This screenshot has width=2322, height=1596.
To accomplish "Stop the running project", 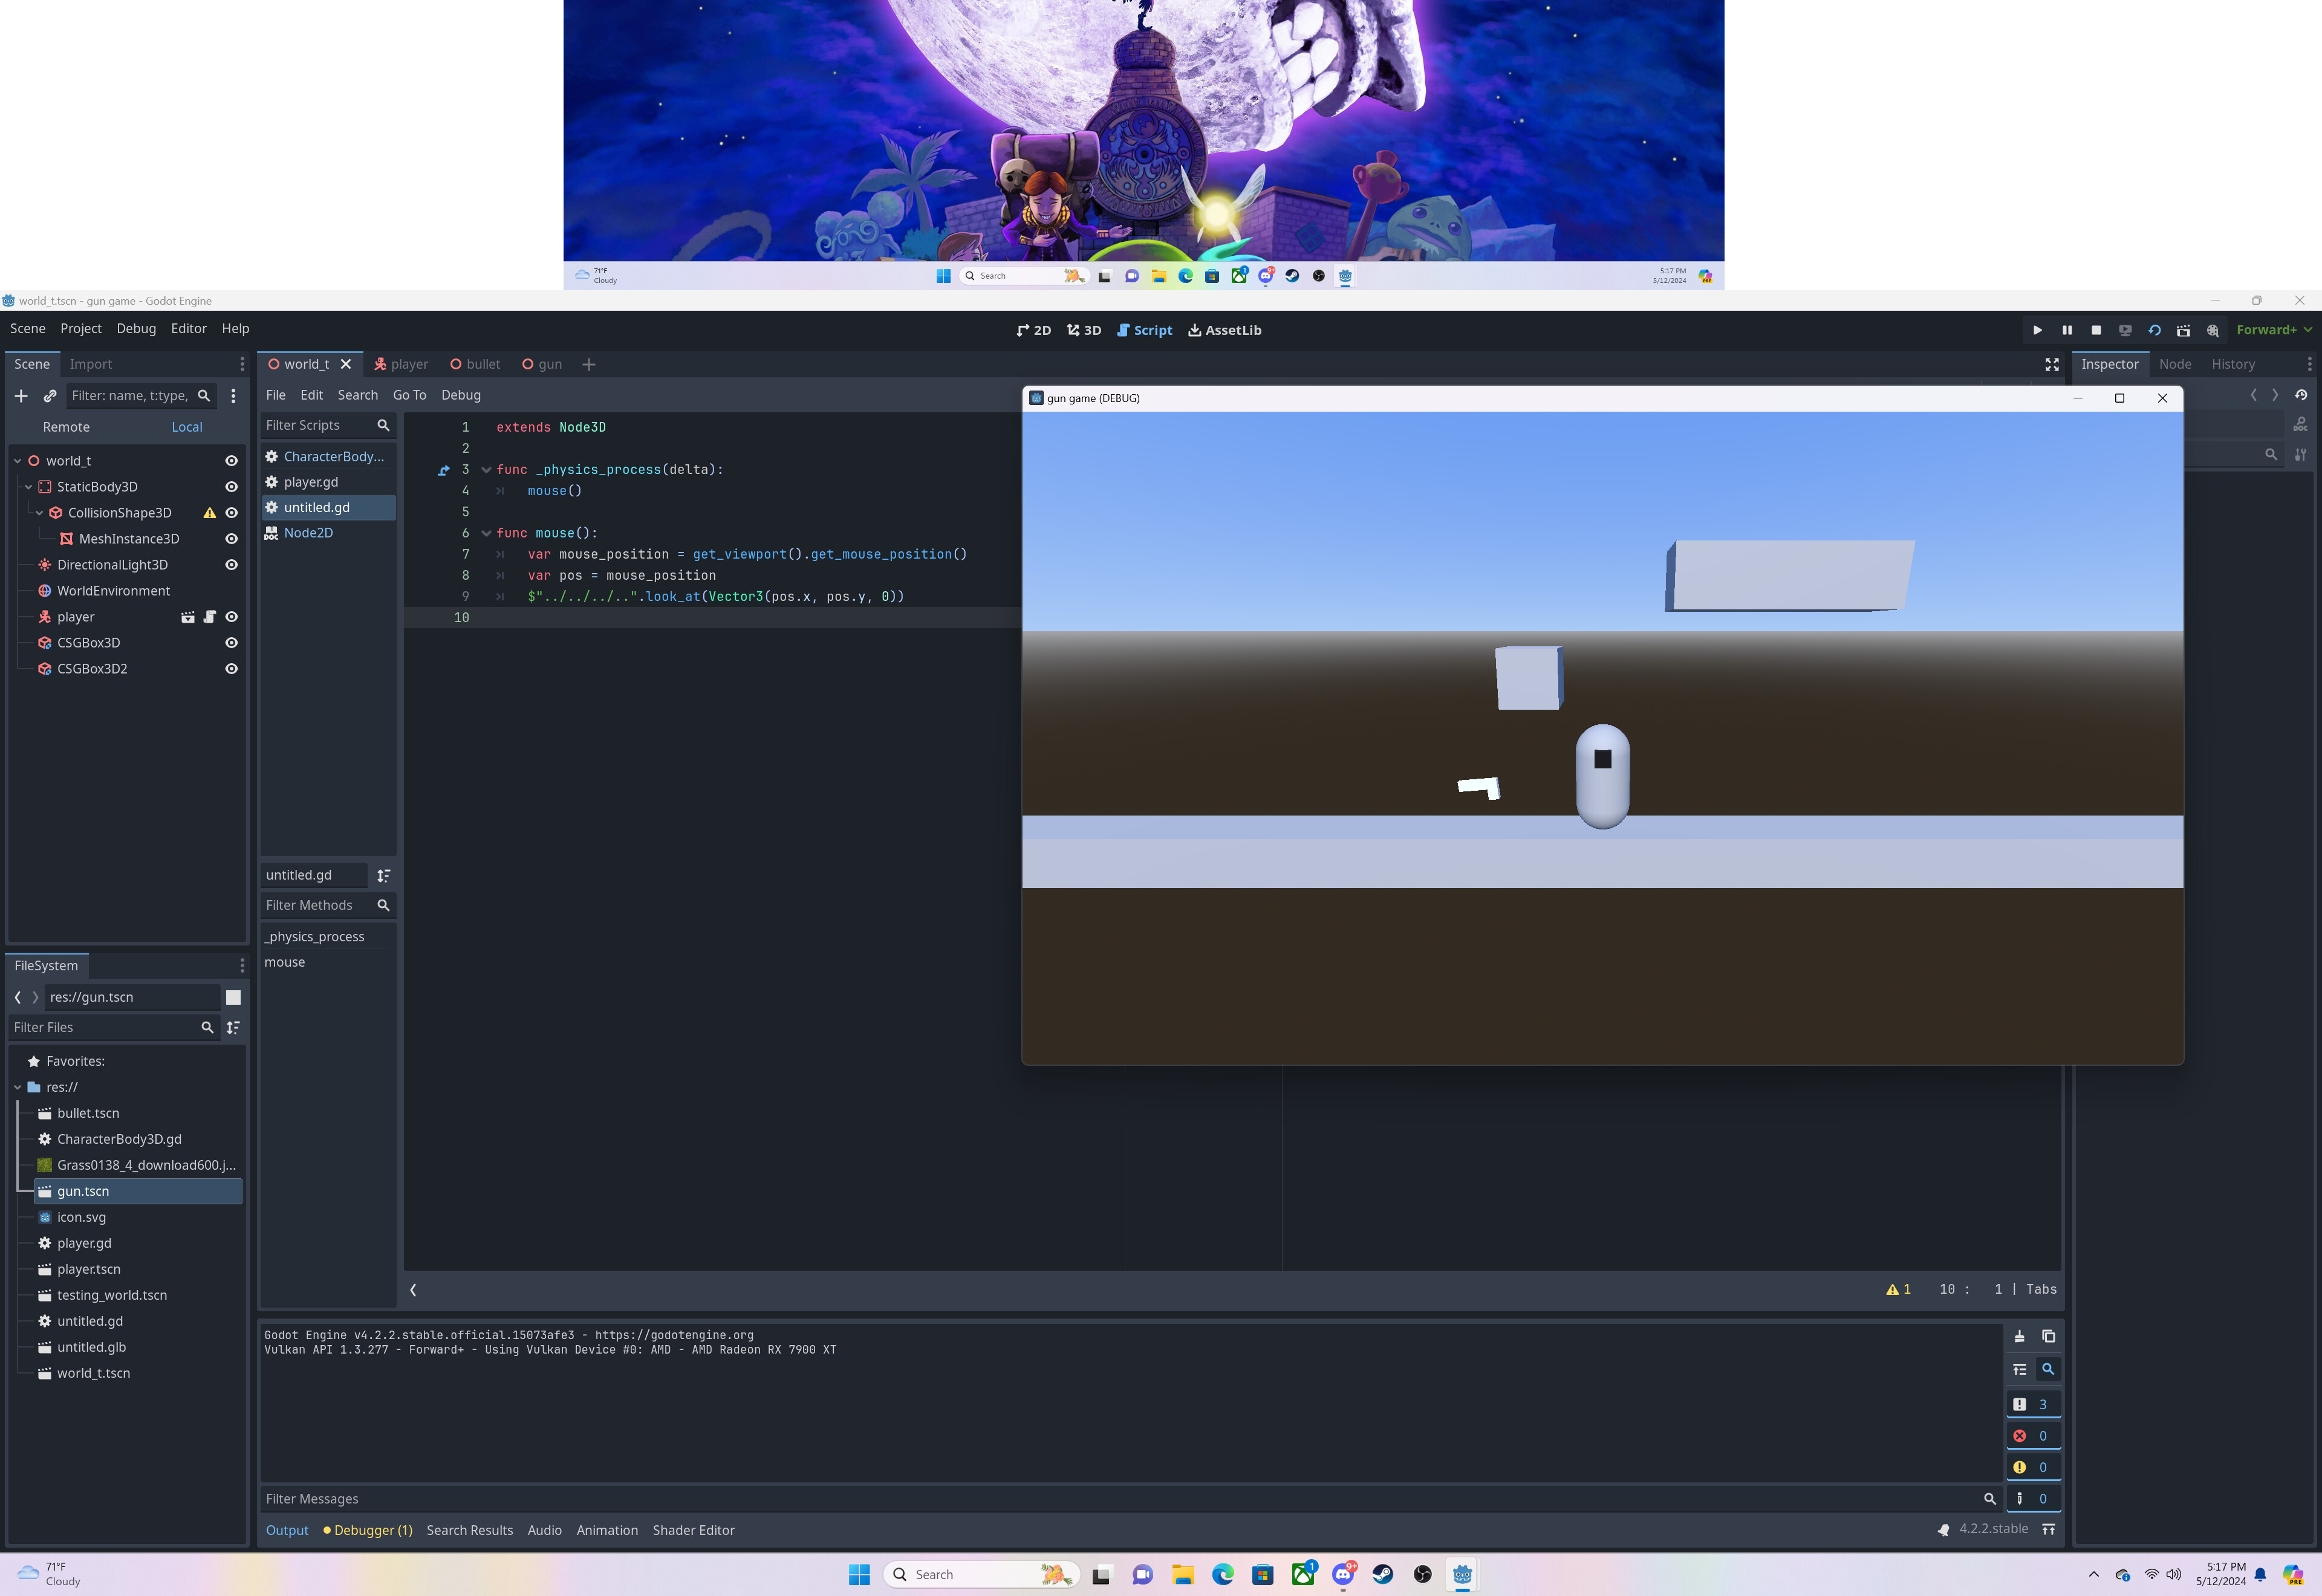I will point(2096,330).
